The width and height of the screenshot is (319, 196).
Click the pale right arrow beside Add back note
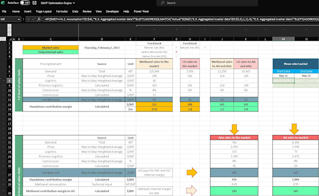point(192,190)
